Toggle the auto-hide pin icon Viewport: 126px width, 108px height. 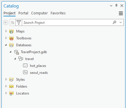[116, 5]
